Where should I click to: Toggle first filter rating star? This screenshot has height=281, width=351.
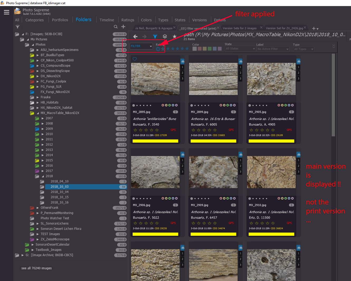click(163, 49)
